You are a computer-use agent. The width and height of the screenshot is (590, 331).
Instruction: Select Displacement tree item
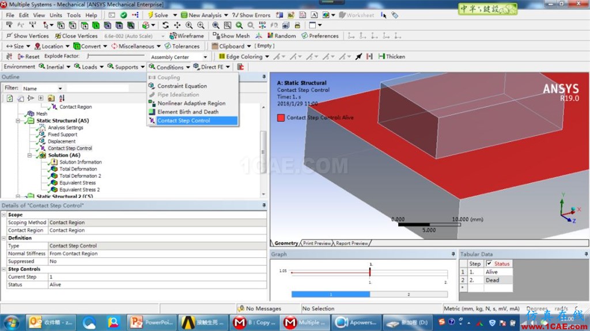[61, 142]
